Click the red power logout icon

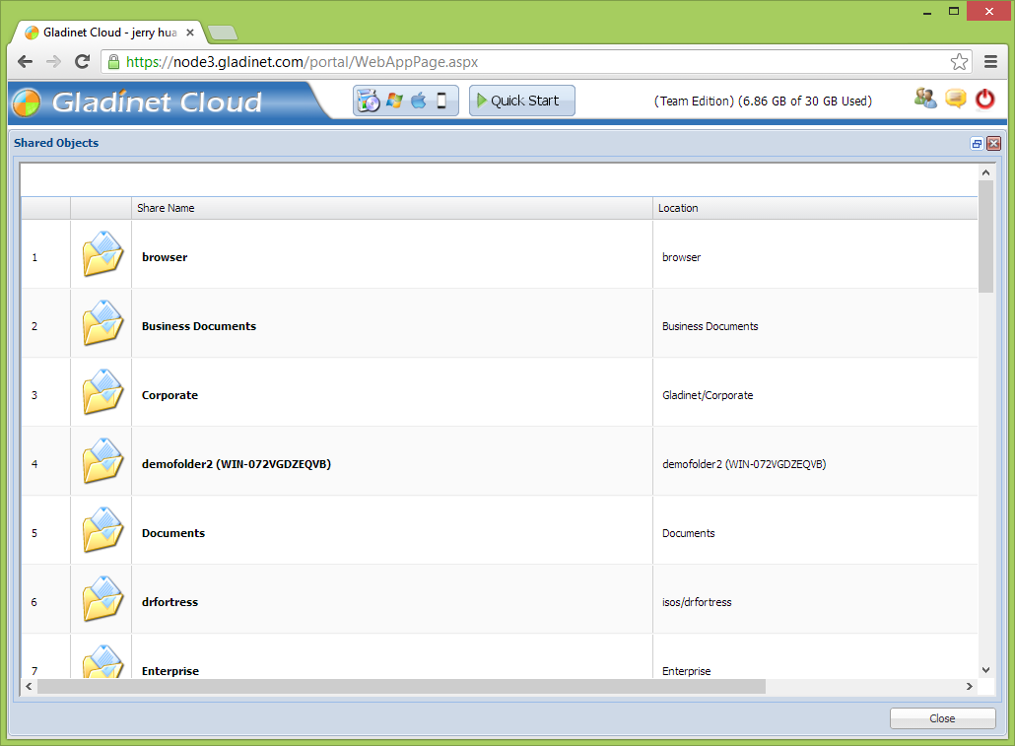tap(984, 99)
